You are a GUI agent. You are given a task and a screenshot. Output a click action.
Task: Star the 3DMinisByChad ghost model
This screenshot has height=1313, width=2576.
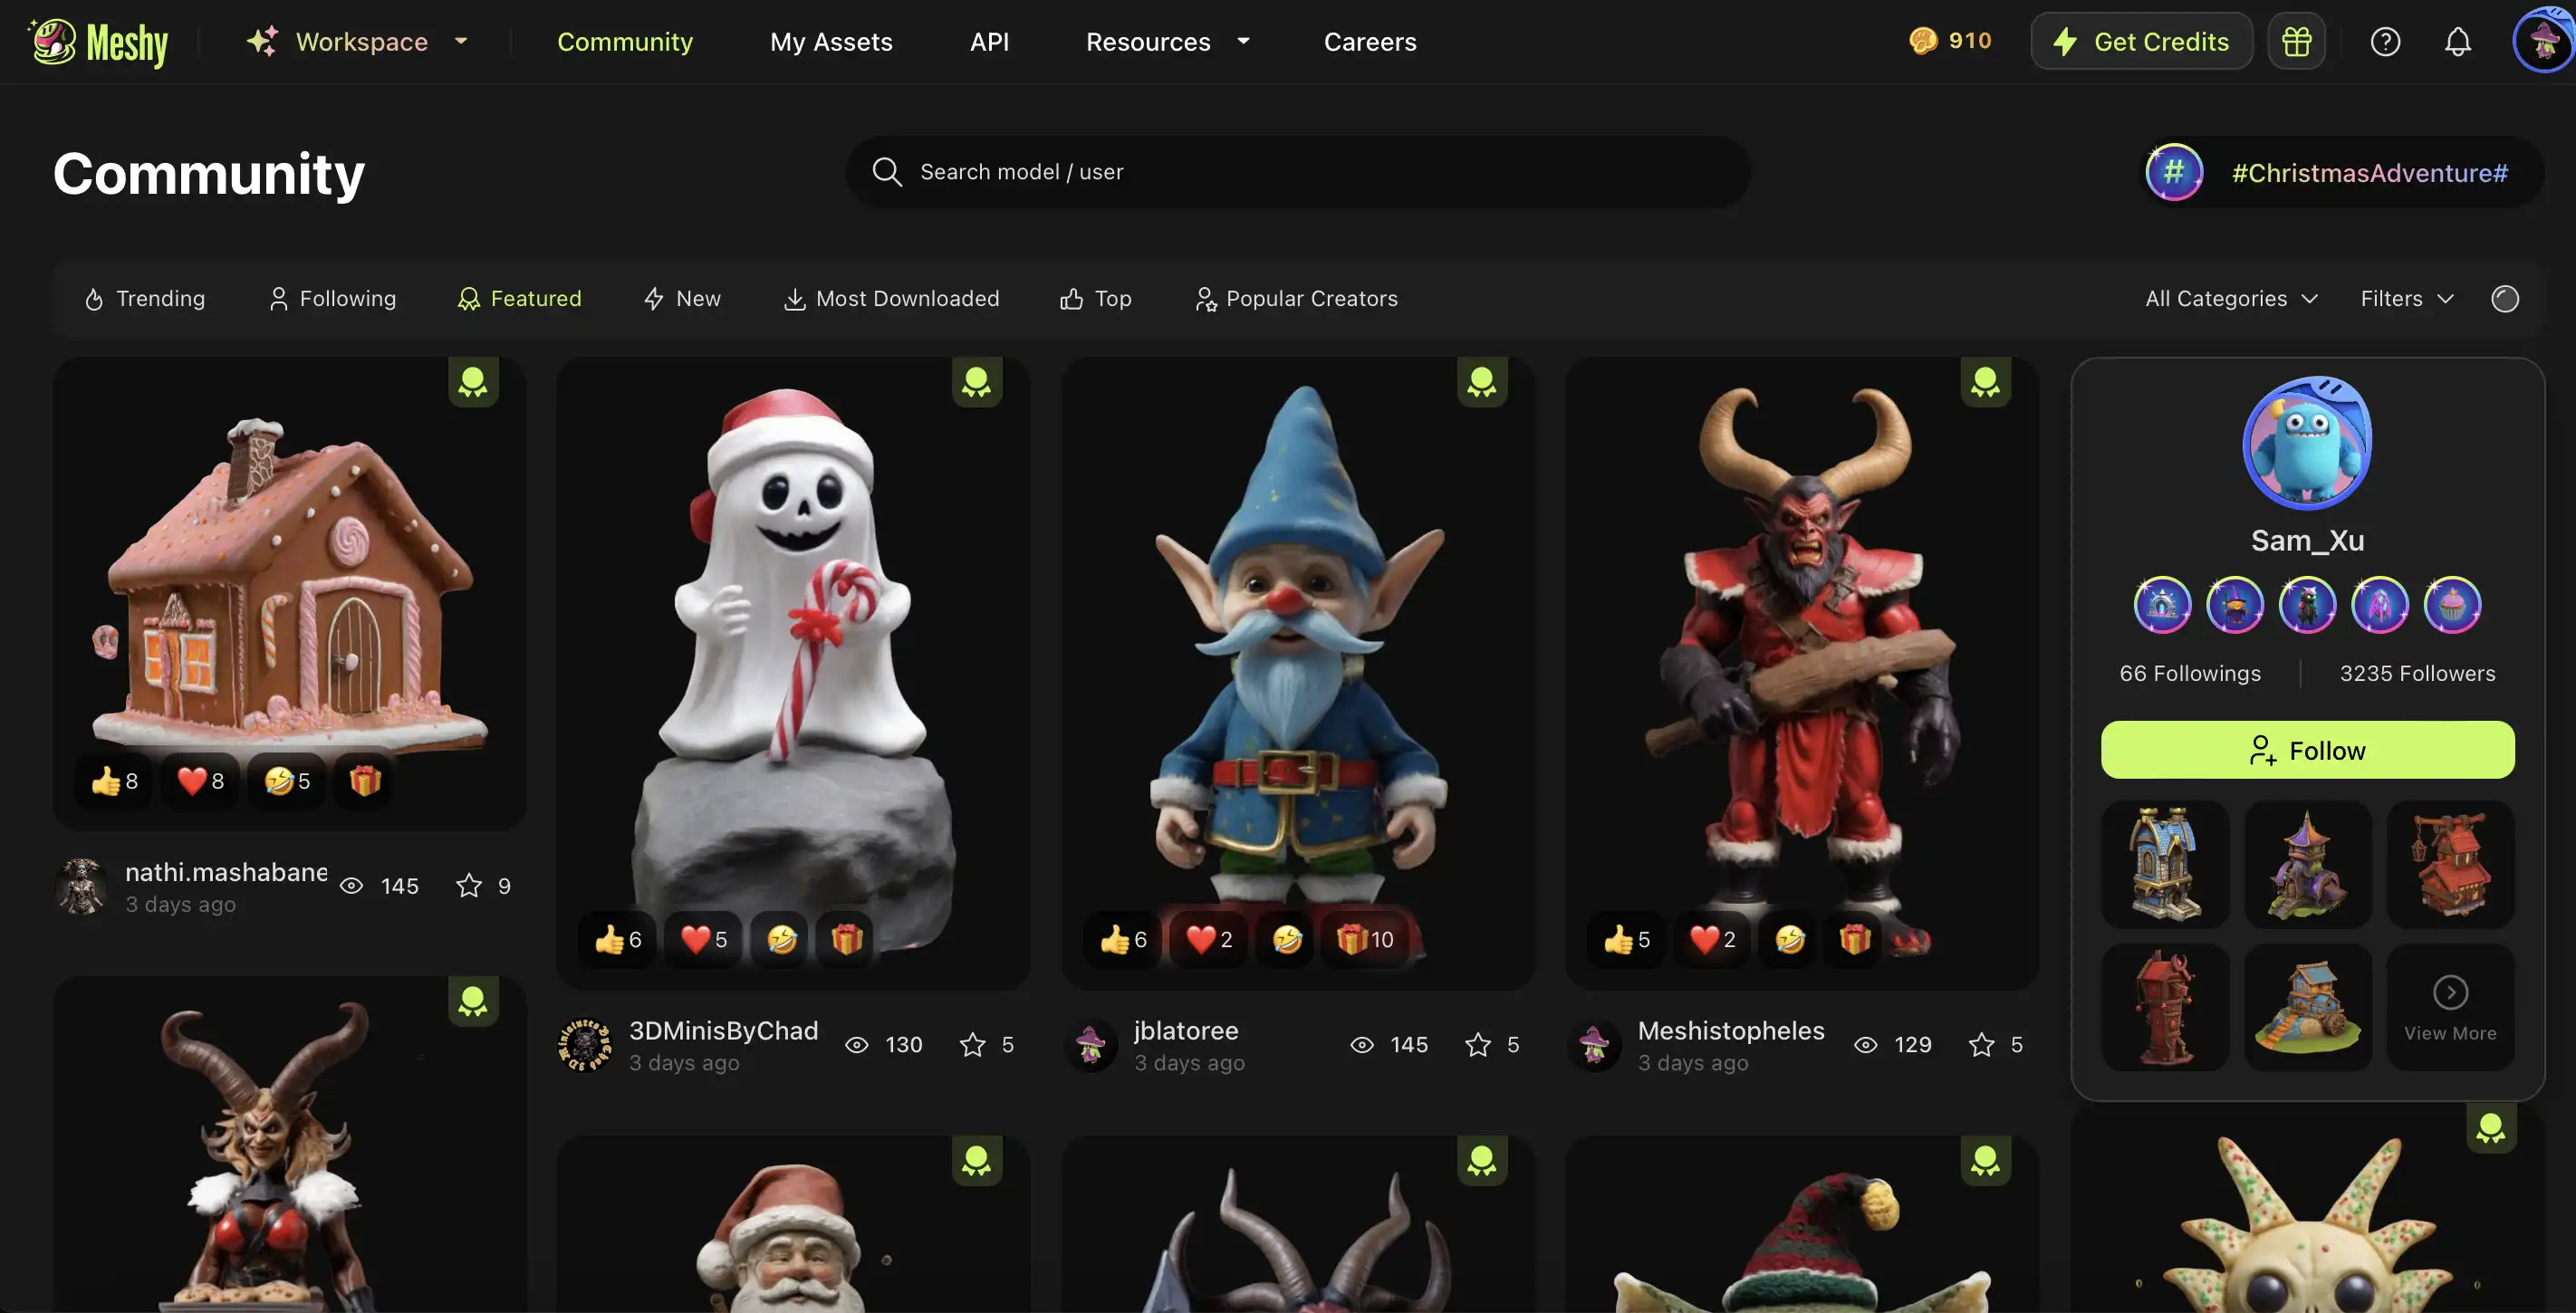[x=972, y=1045]
